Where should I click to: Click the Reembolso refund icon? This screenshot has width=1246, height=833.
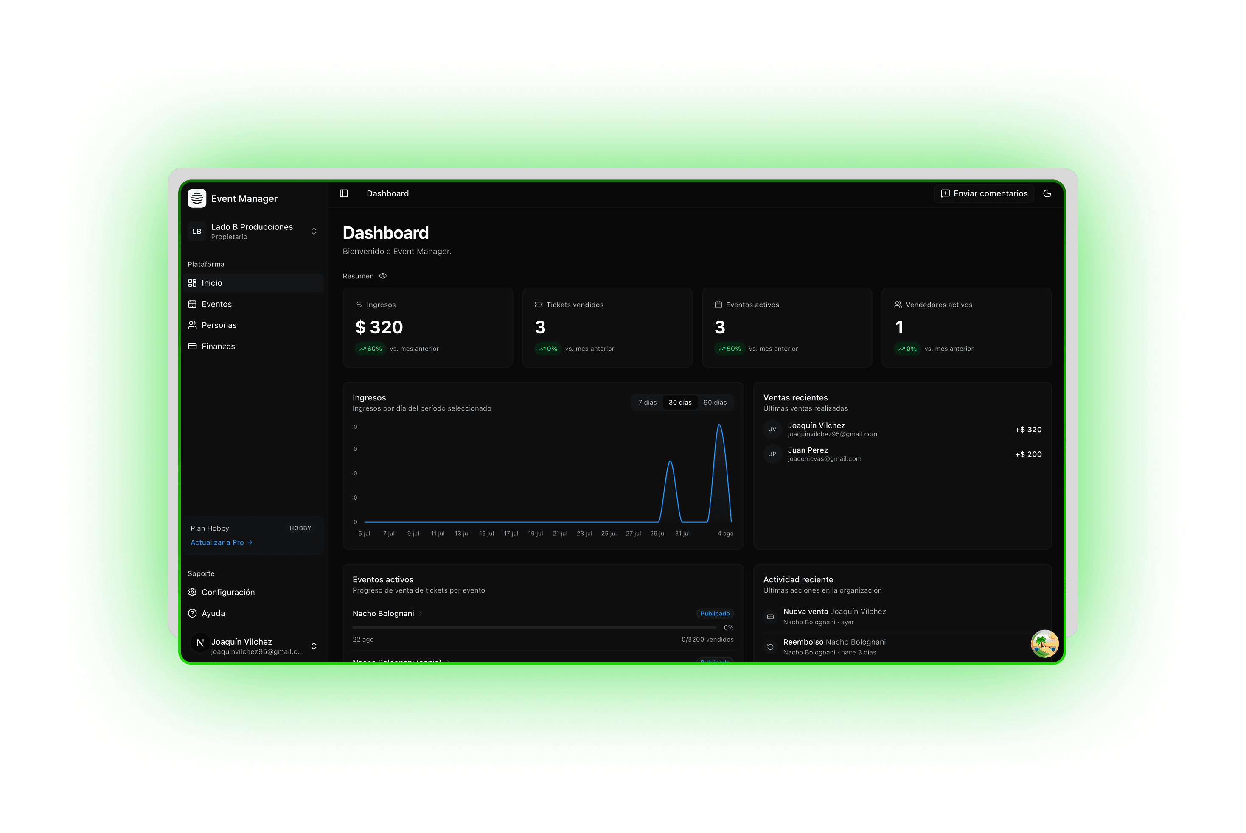770,647
